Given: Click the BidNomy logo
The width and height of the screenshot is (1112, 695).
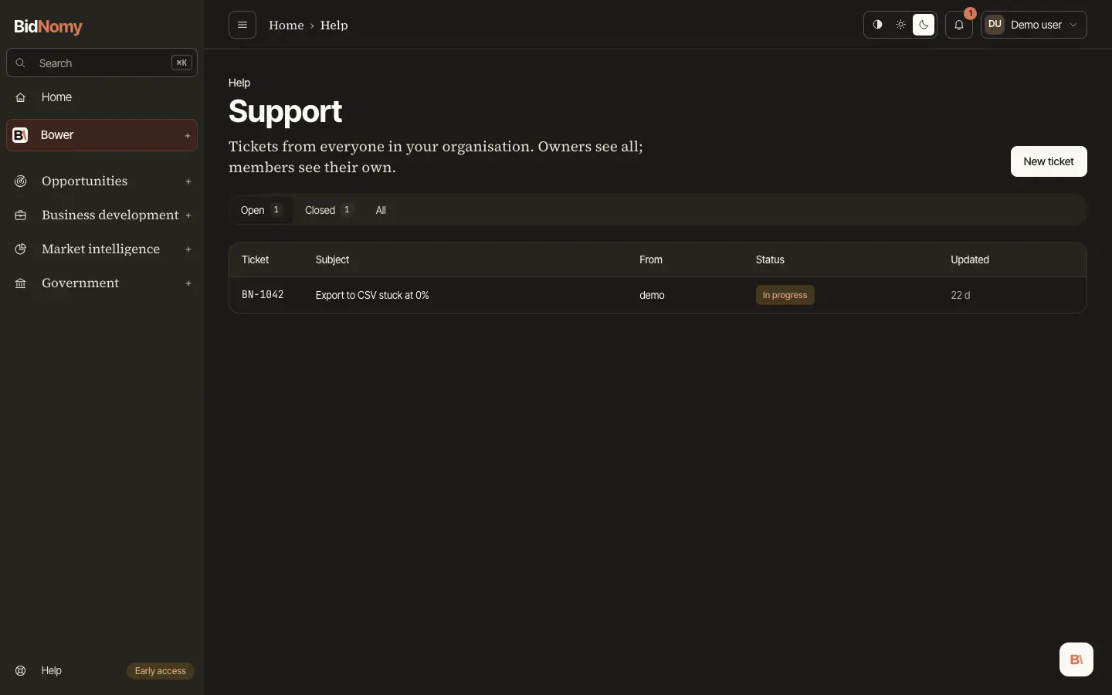Looking at the screenshot, I should [48, 26].
